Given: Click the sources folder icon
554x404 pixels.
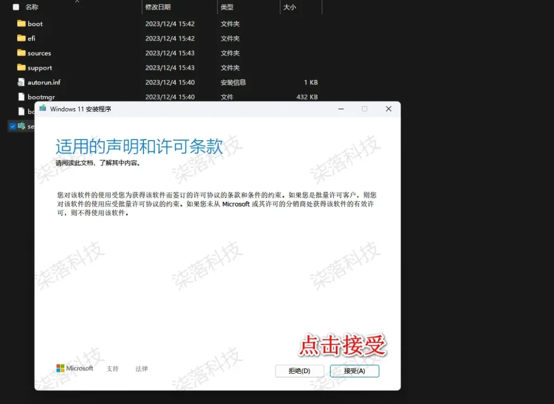Looking at the screenshot, I should click(21, 52).
